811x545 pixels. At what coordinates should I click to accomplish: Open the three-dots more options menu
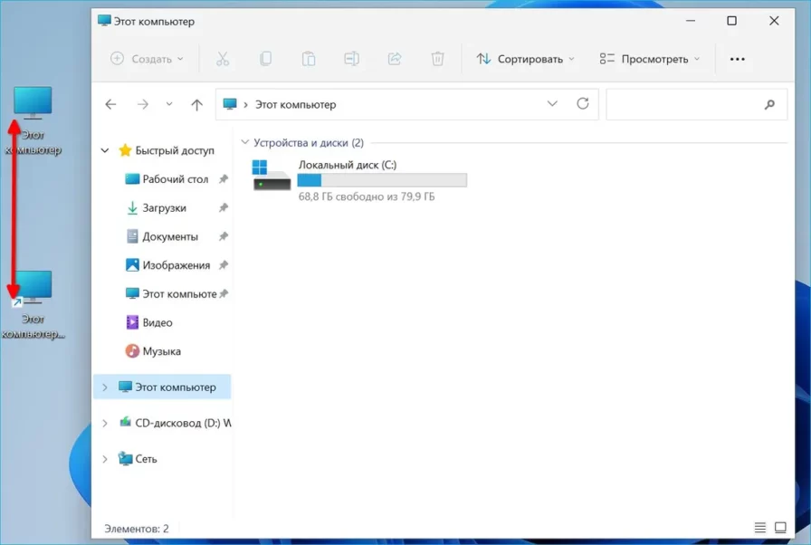[x=737, y=59]
